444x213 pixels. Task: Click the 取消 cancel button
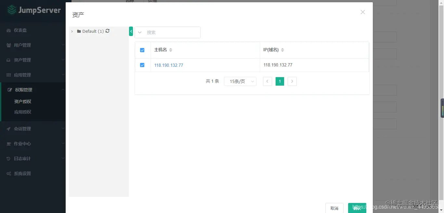[334, 208]
